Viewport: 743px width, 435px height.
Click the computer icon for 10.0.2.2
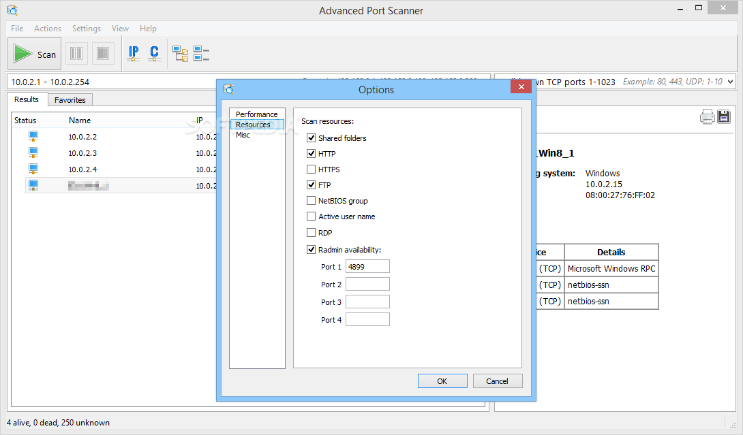point(33,136)
